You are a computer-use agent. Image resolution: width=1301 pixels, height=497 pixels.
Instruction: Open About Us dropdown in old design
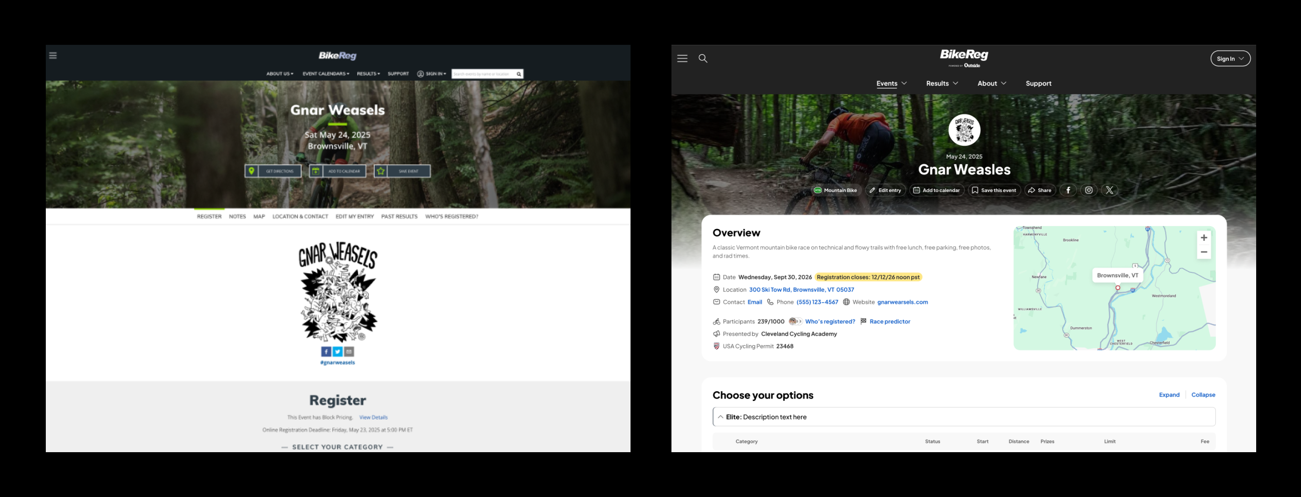click(x=280, y=74)
